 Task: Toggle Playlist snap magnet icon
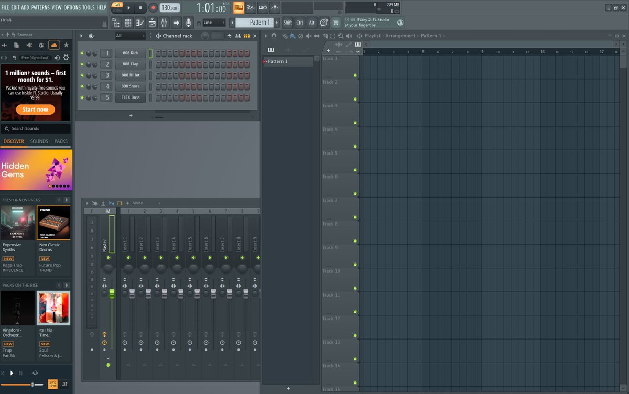coord(274,36)
